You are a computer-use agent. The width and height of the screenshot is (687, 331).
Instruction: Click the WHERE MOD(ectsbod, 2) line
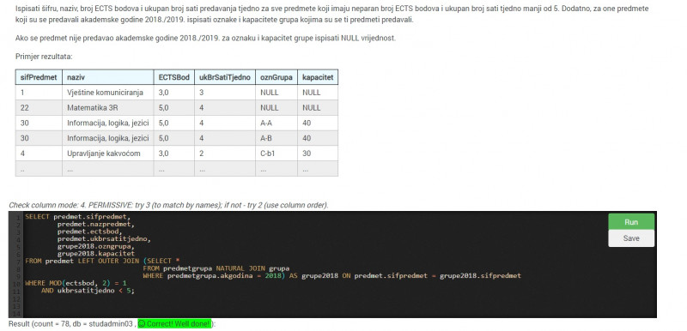[76, 283]
